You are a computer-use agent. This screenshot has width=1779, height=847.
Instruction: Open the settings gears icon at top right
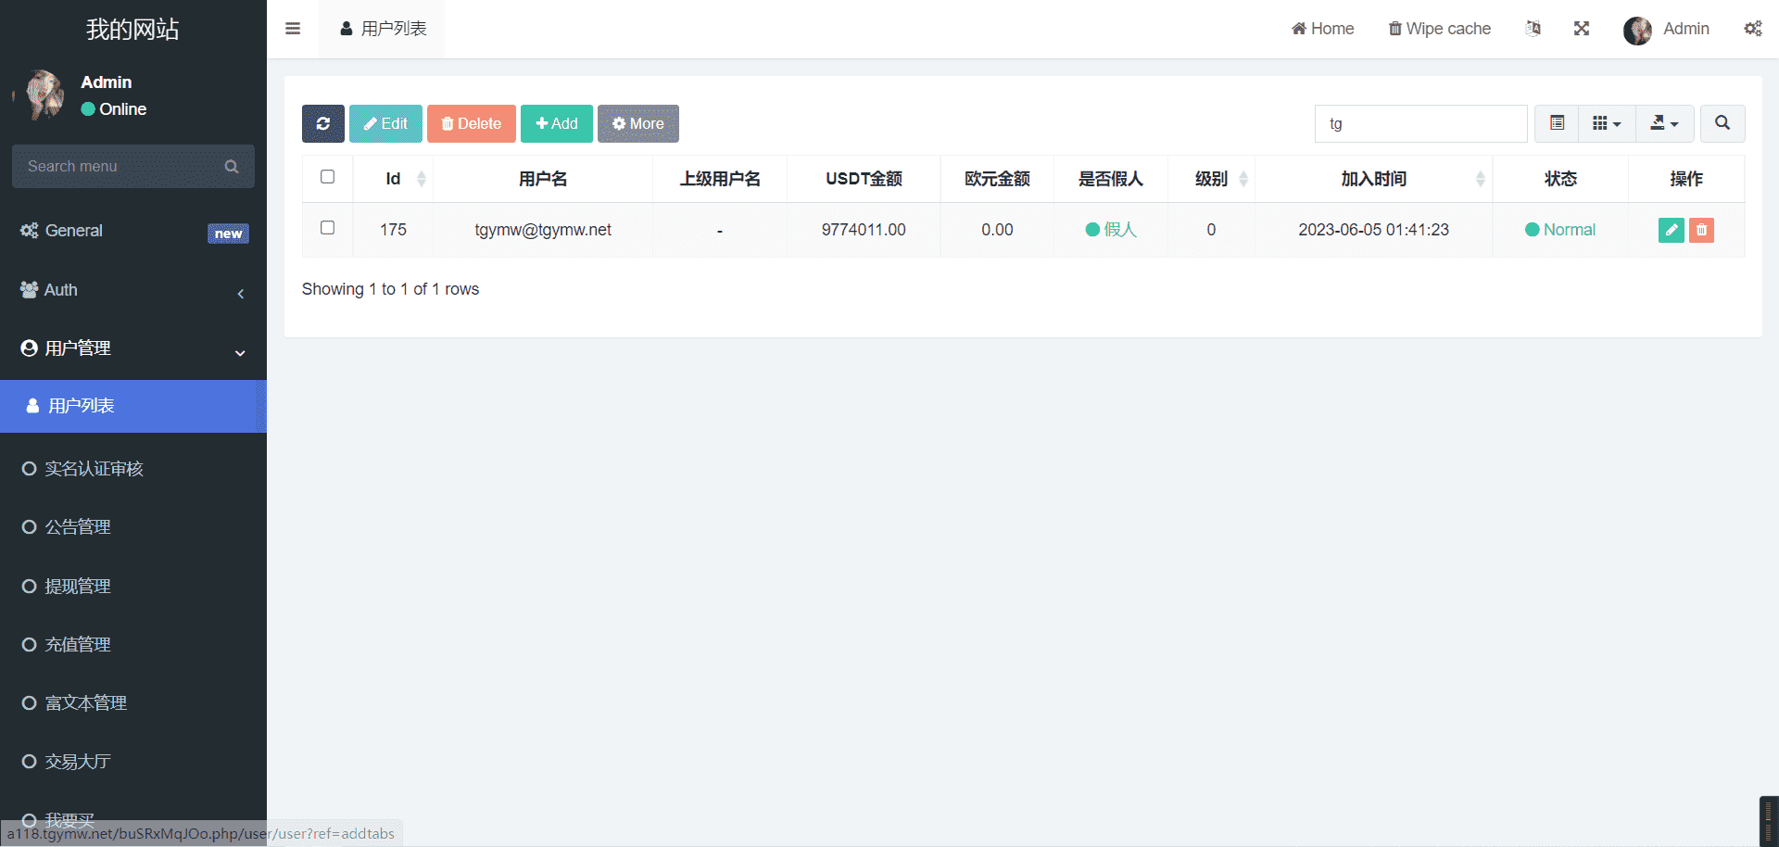click(x=1752, y=29)
